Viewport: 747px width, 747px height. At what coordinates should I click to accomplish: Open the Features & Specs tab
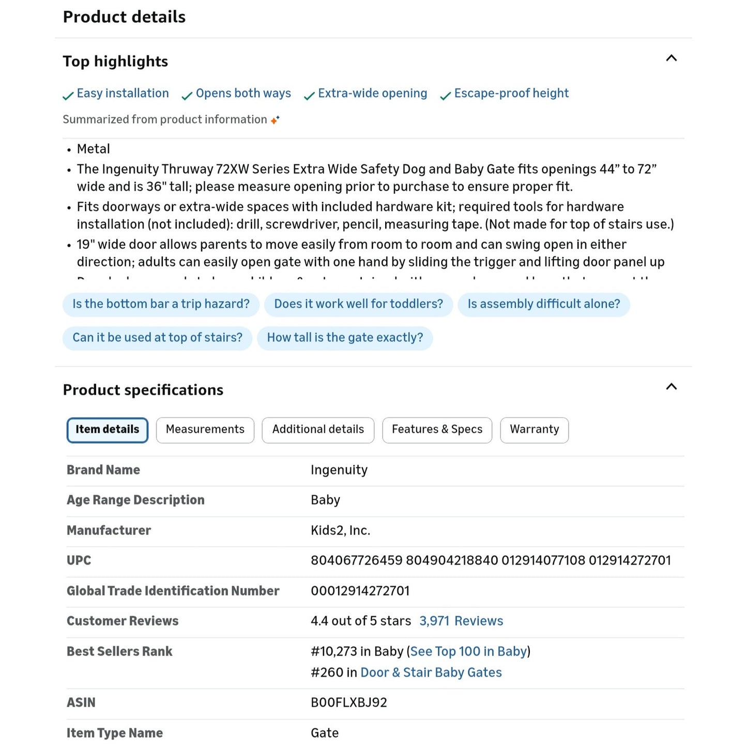[437, 430]
